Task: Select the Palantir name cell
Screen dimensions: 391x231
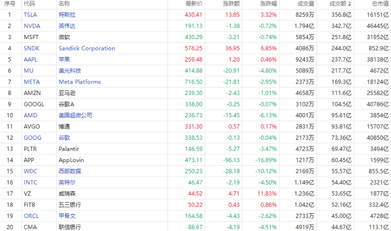Action: coord(69,149)
